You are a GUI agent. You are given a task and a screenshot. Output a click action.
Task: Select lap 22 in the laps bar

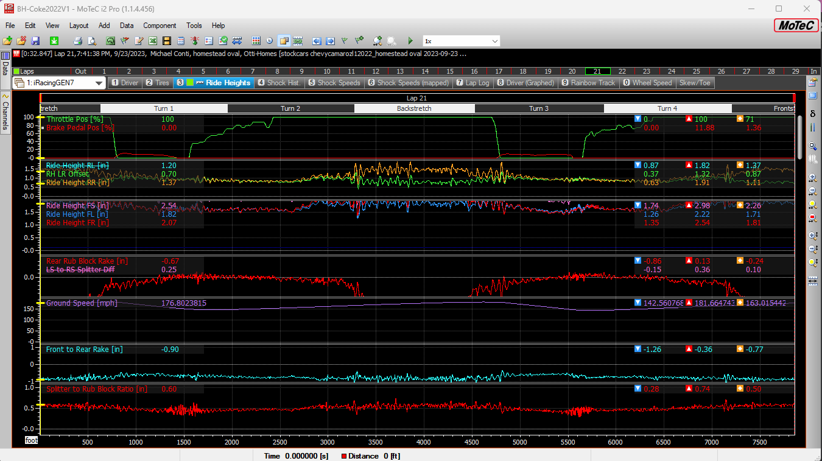pyautogui.click(x=622, y=71)
